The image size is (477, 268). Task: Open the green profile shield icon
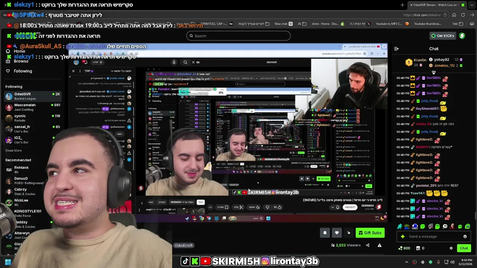pyautogui.click(x=462, y=36)
